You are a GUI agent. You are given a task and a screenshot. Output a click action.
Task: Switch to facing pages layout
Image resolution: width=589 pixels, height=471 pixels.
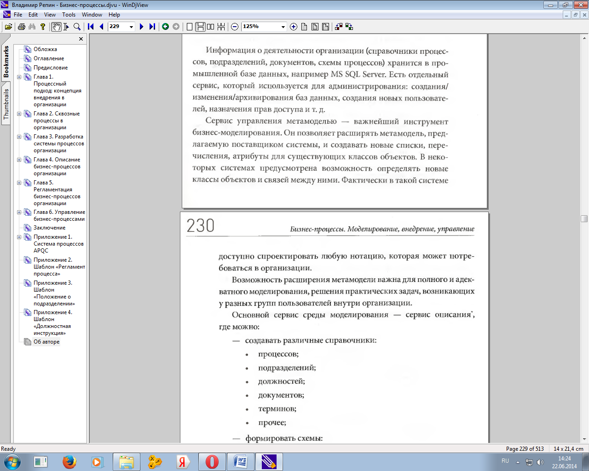coord(211,27)
